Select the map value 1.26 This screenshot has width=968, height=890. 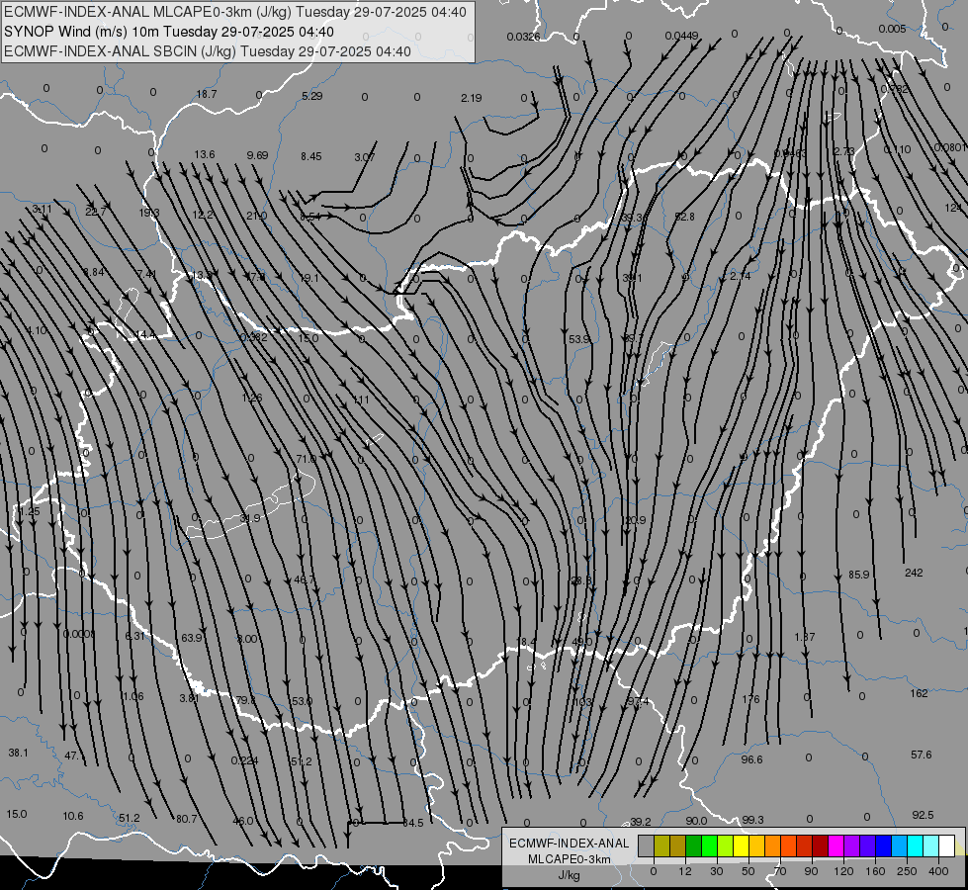tap(252, 398)
